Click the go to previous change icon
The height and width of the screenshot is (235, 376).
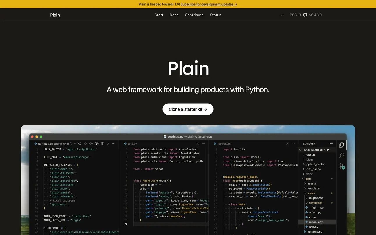[80, 144]
